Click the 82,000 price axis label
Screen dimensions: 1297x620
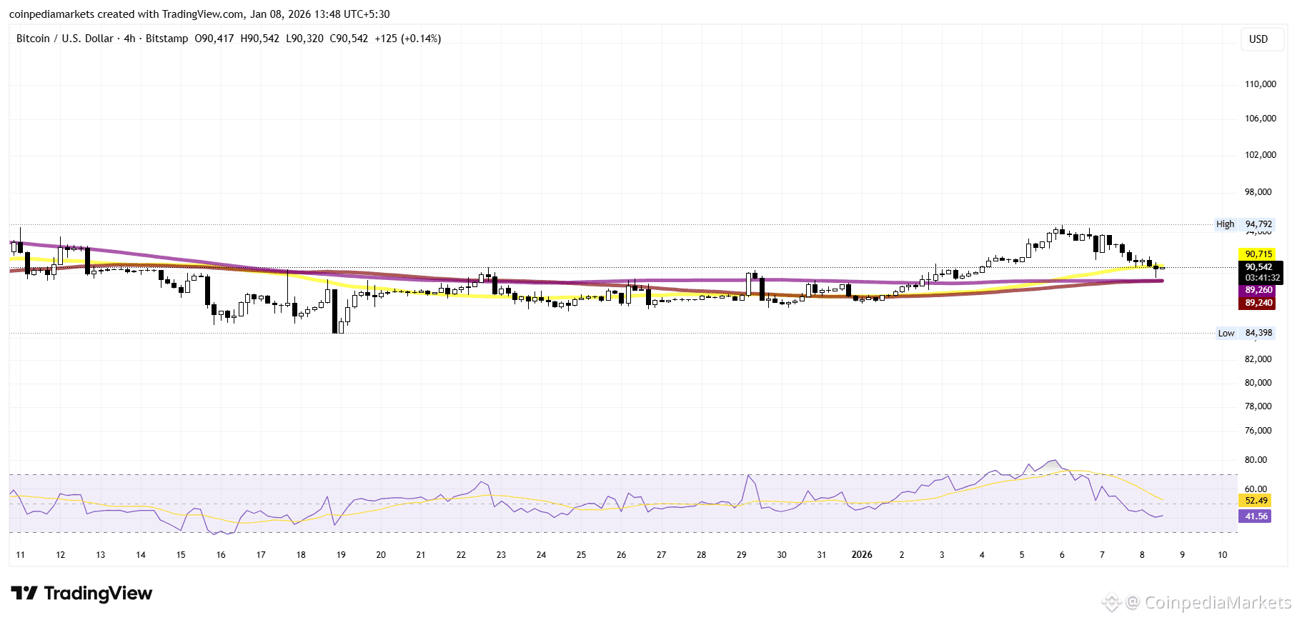tap(1258, 359)
